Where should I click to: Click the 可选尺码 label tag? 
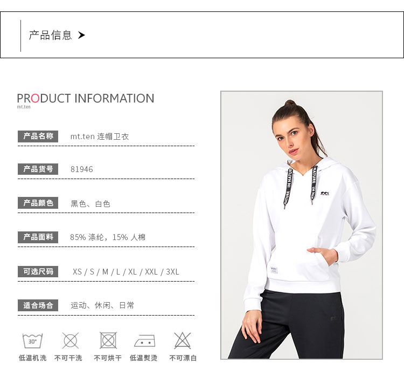pyautogui.click(x=38, y=271)
